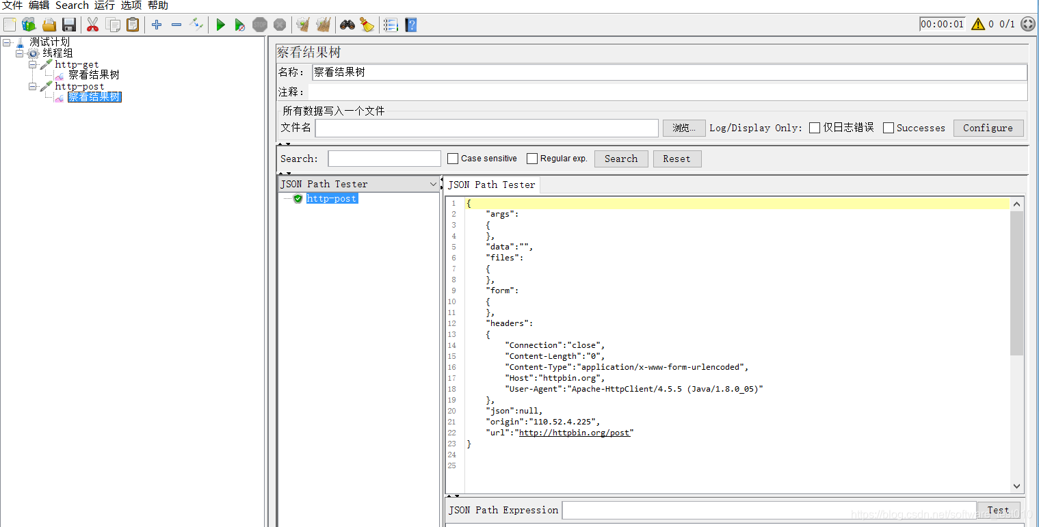Cut using the scissors icon

pos(92,25)
